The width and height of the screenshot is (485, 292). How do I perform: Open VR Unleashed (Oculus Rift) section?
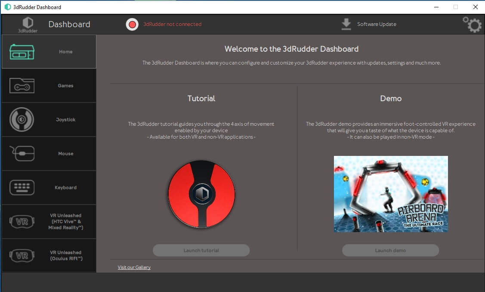66,255
